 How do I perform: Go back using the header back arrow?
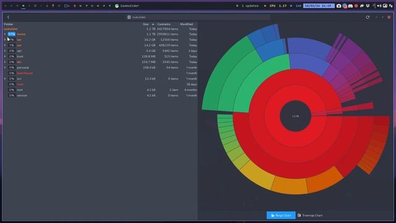(x=8, y=17)
